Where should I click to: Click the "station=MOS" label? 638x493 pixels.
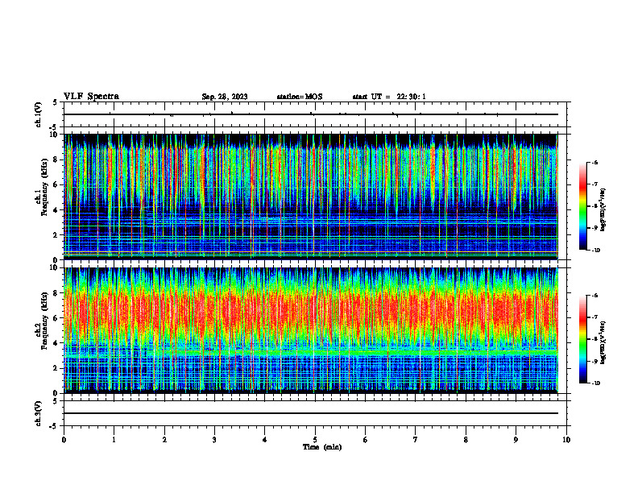point(300,97)
